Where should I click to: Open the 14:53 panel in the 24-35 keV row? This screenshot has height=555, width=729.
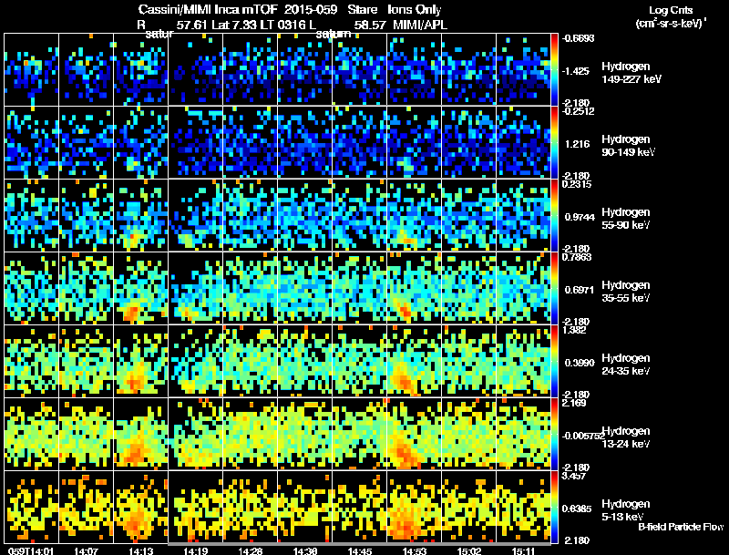point(415,361)
